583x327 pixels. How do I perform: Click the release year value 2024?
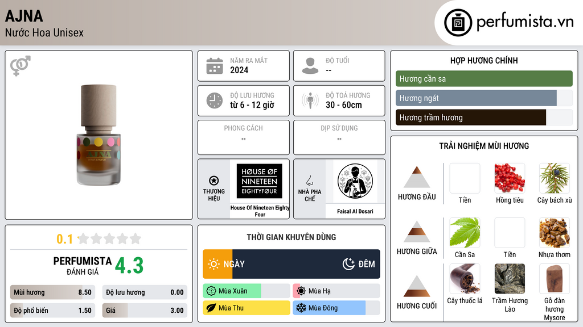[239, 70]
